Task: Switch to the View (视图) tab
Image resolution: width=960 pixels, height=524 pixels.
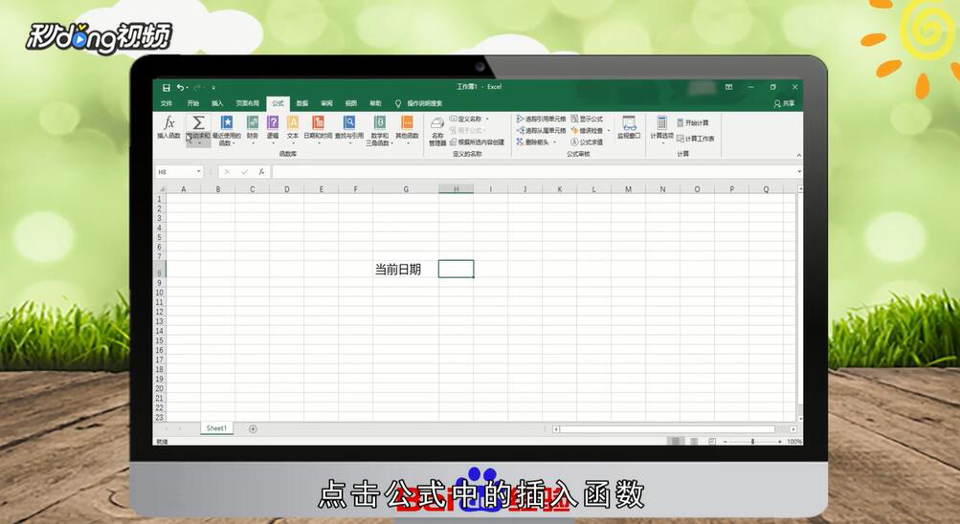Action: tap(351, 103)
